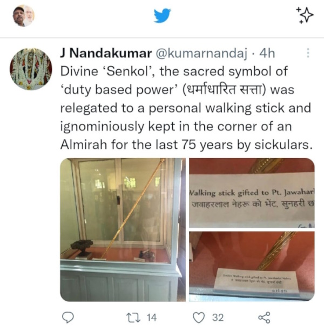Tap the Twitter bird logo
Image resolution: width=324 pixels, height=330 pixels.
point(162,16)
